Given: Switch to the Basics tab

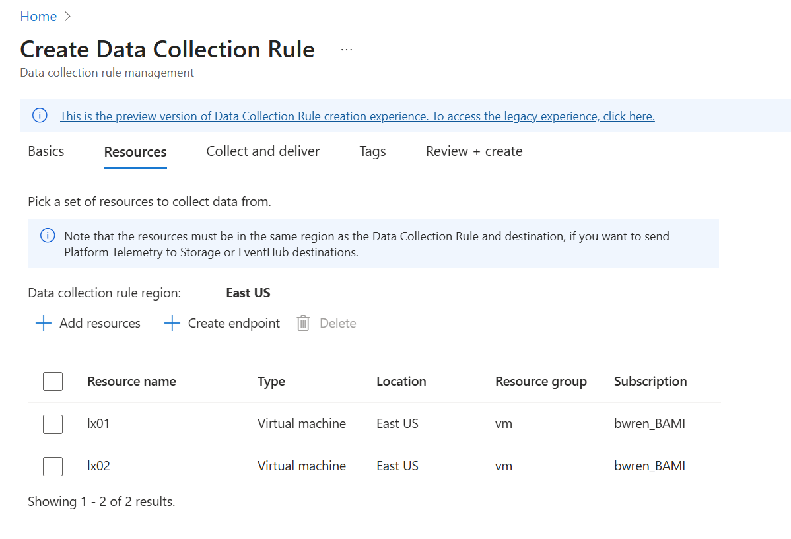Looking at the screenshot, I should (x=46, y=151).
